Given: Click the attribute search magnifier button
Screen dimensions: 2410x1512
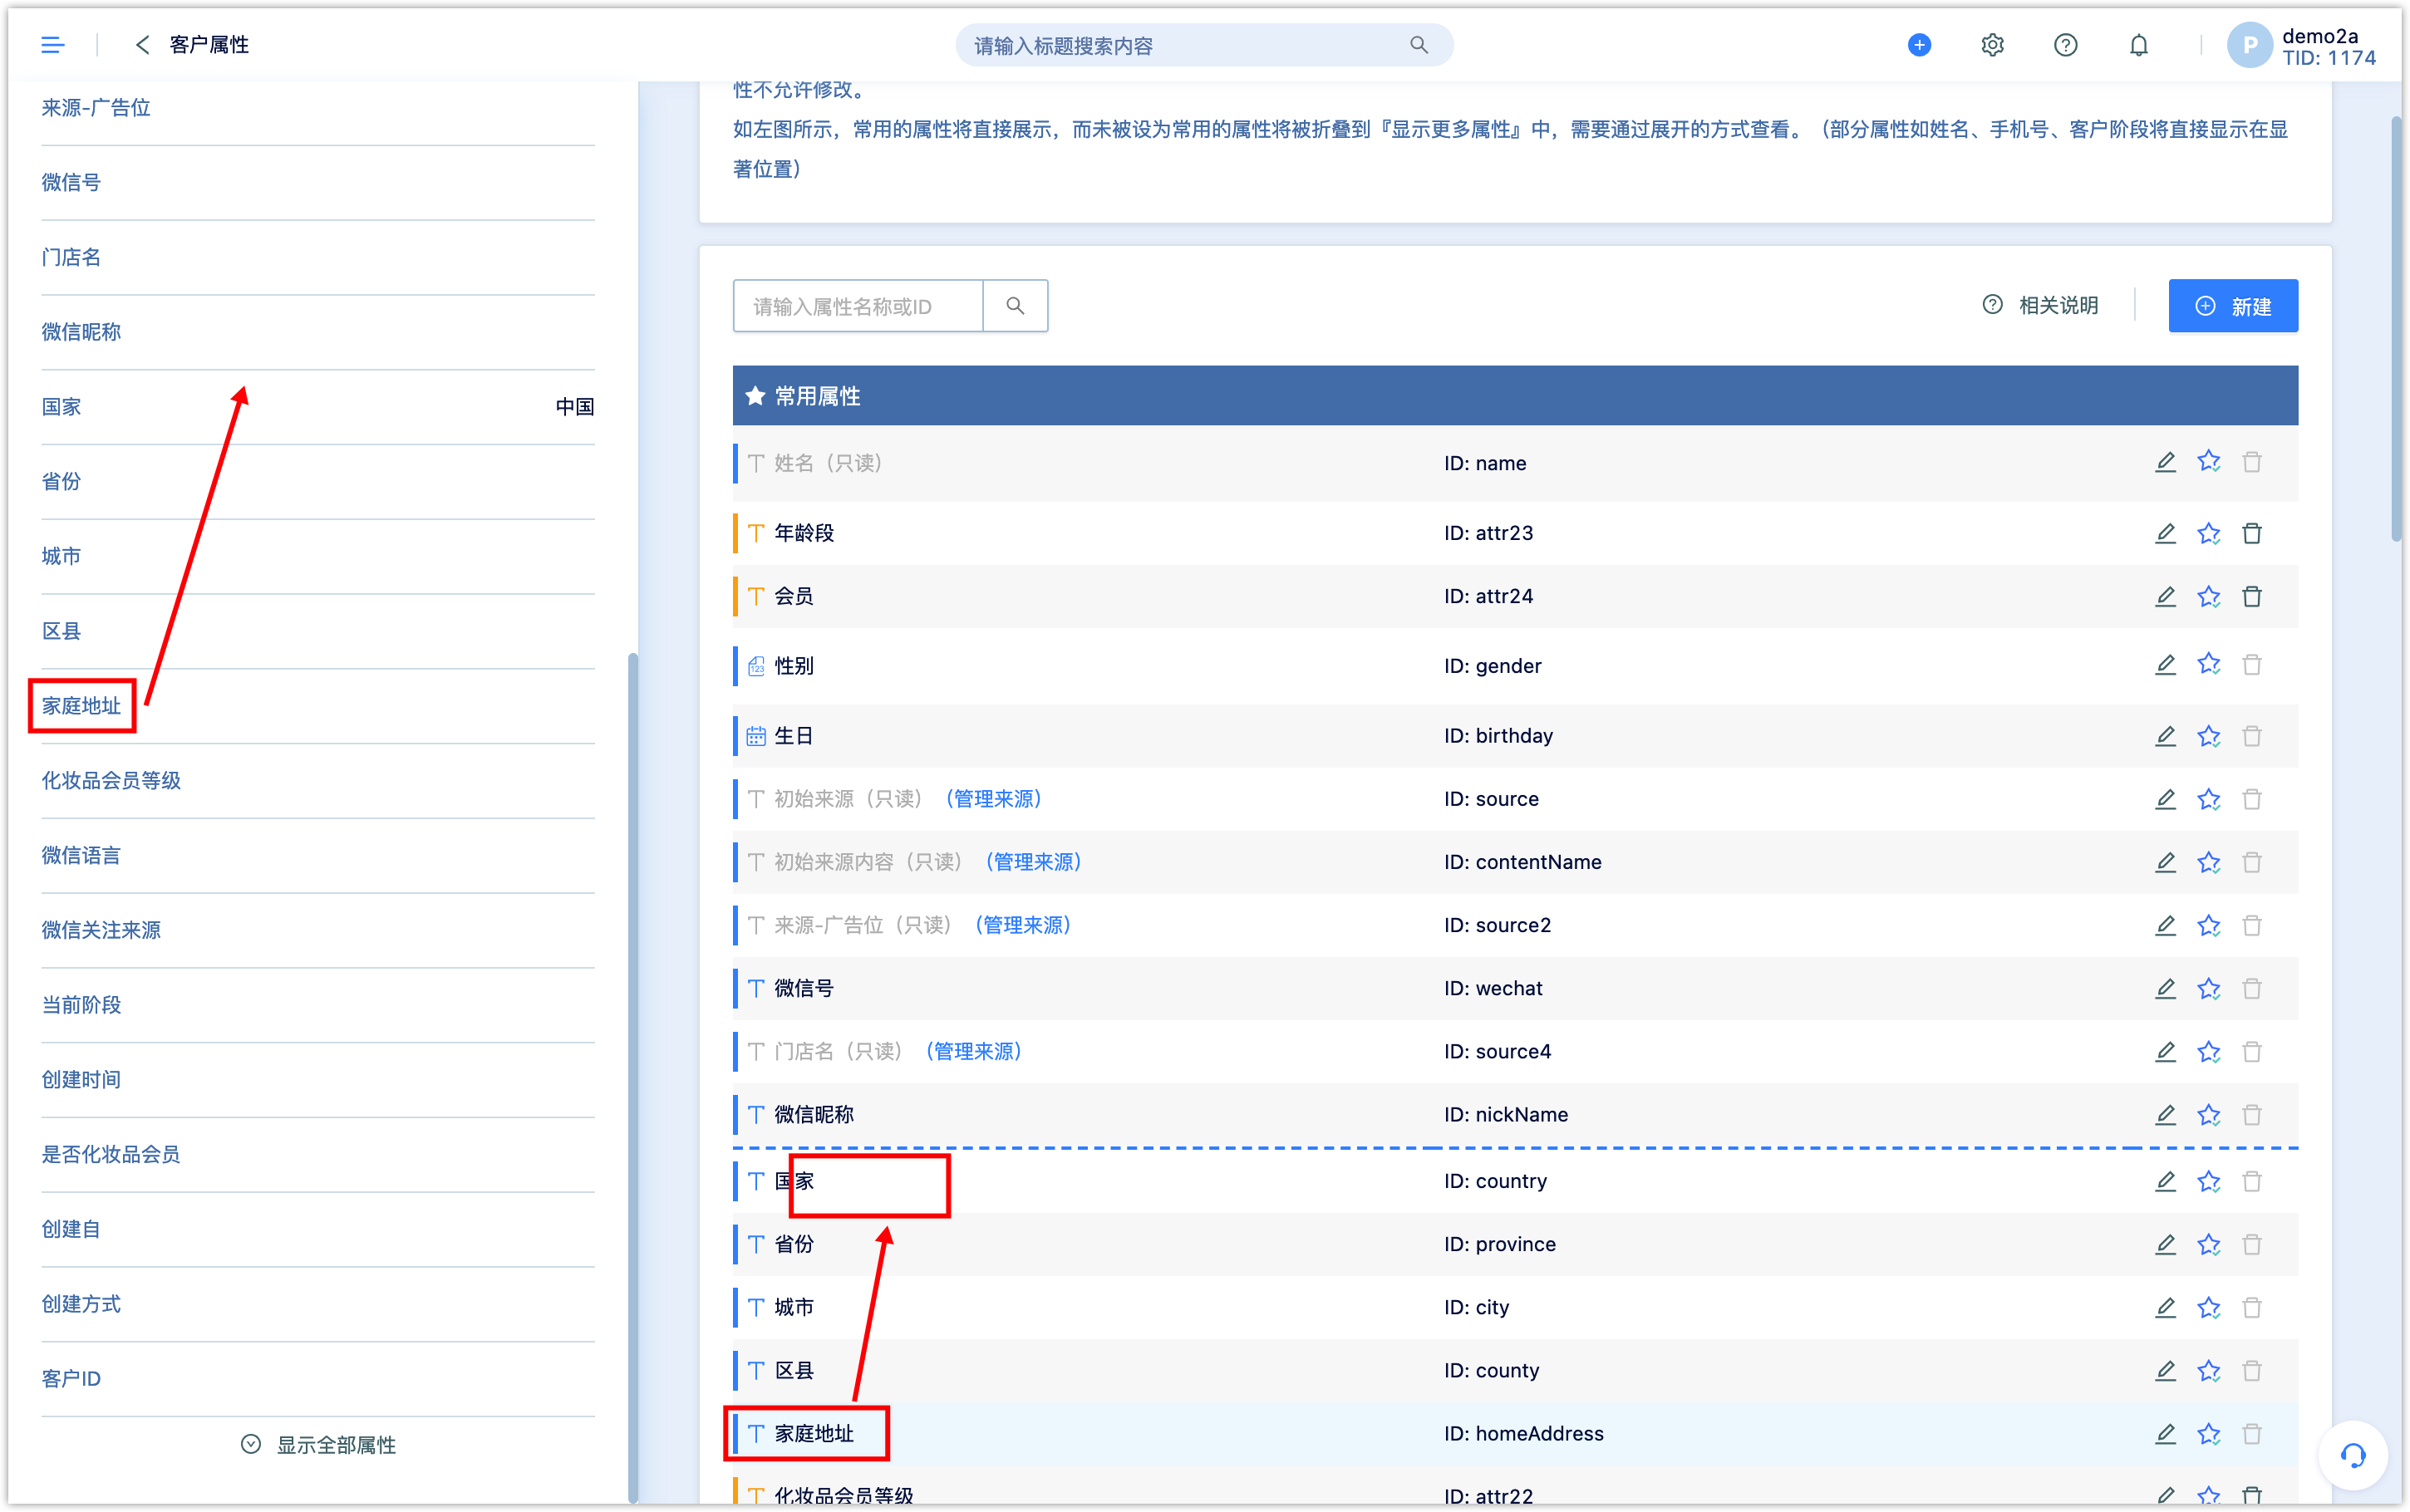Looking at the screenshot, I should 1015,306.
